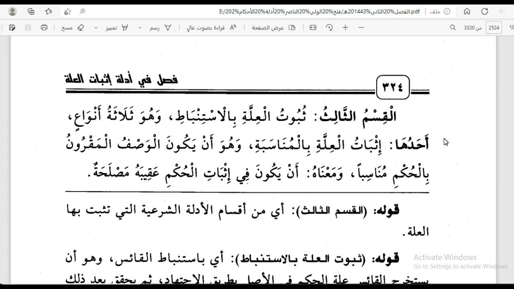Refresh the PDF page
The image size is (514, 289).
(485, 12)
